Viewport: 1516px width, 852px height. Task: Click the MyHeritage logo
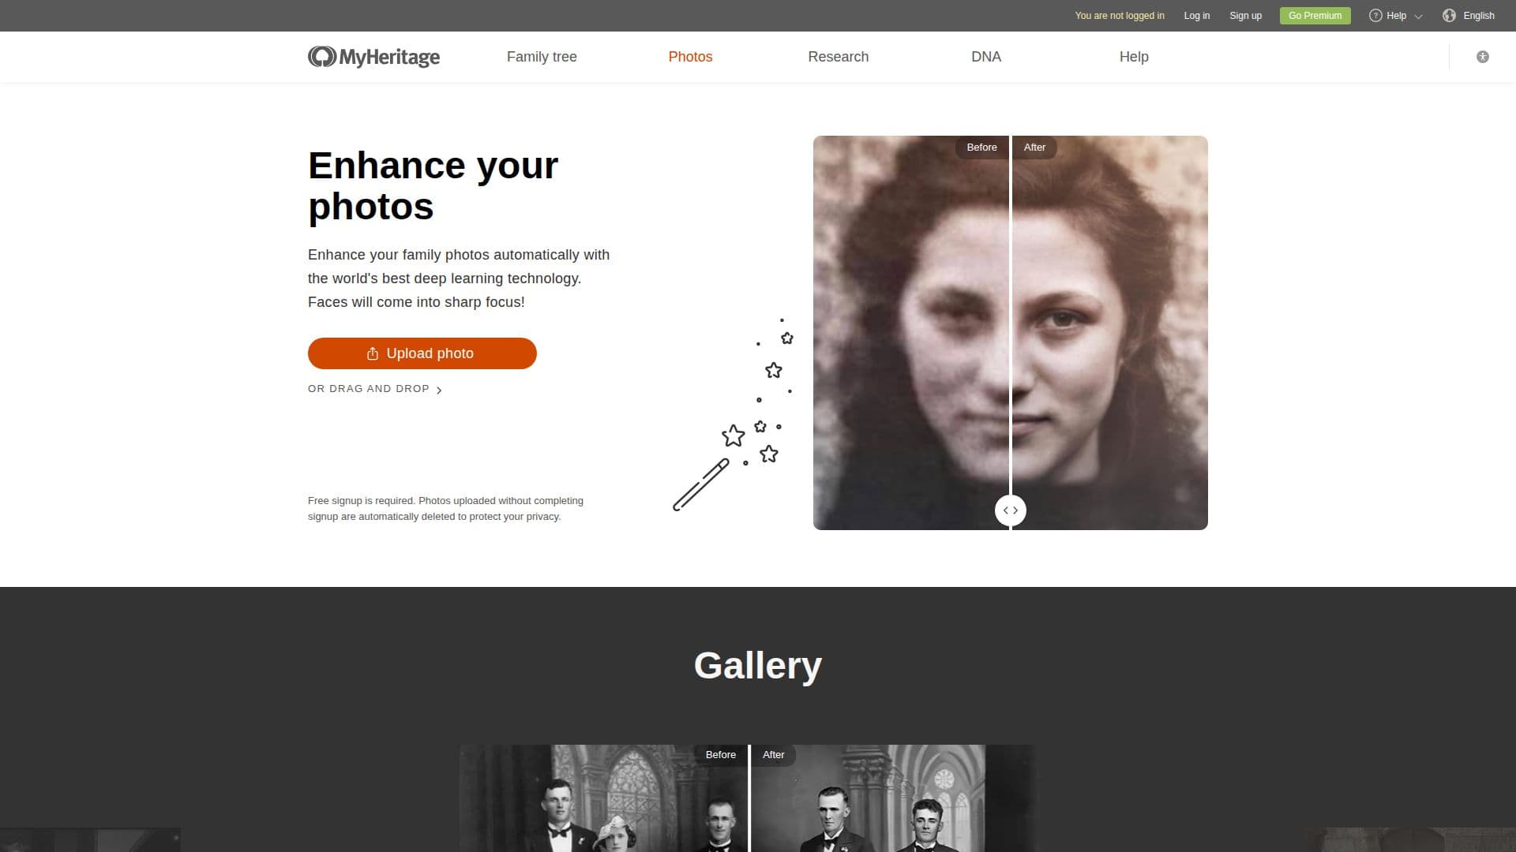click(373, 57)
